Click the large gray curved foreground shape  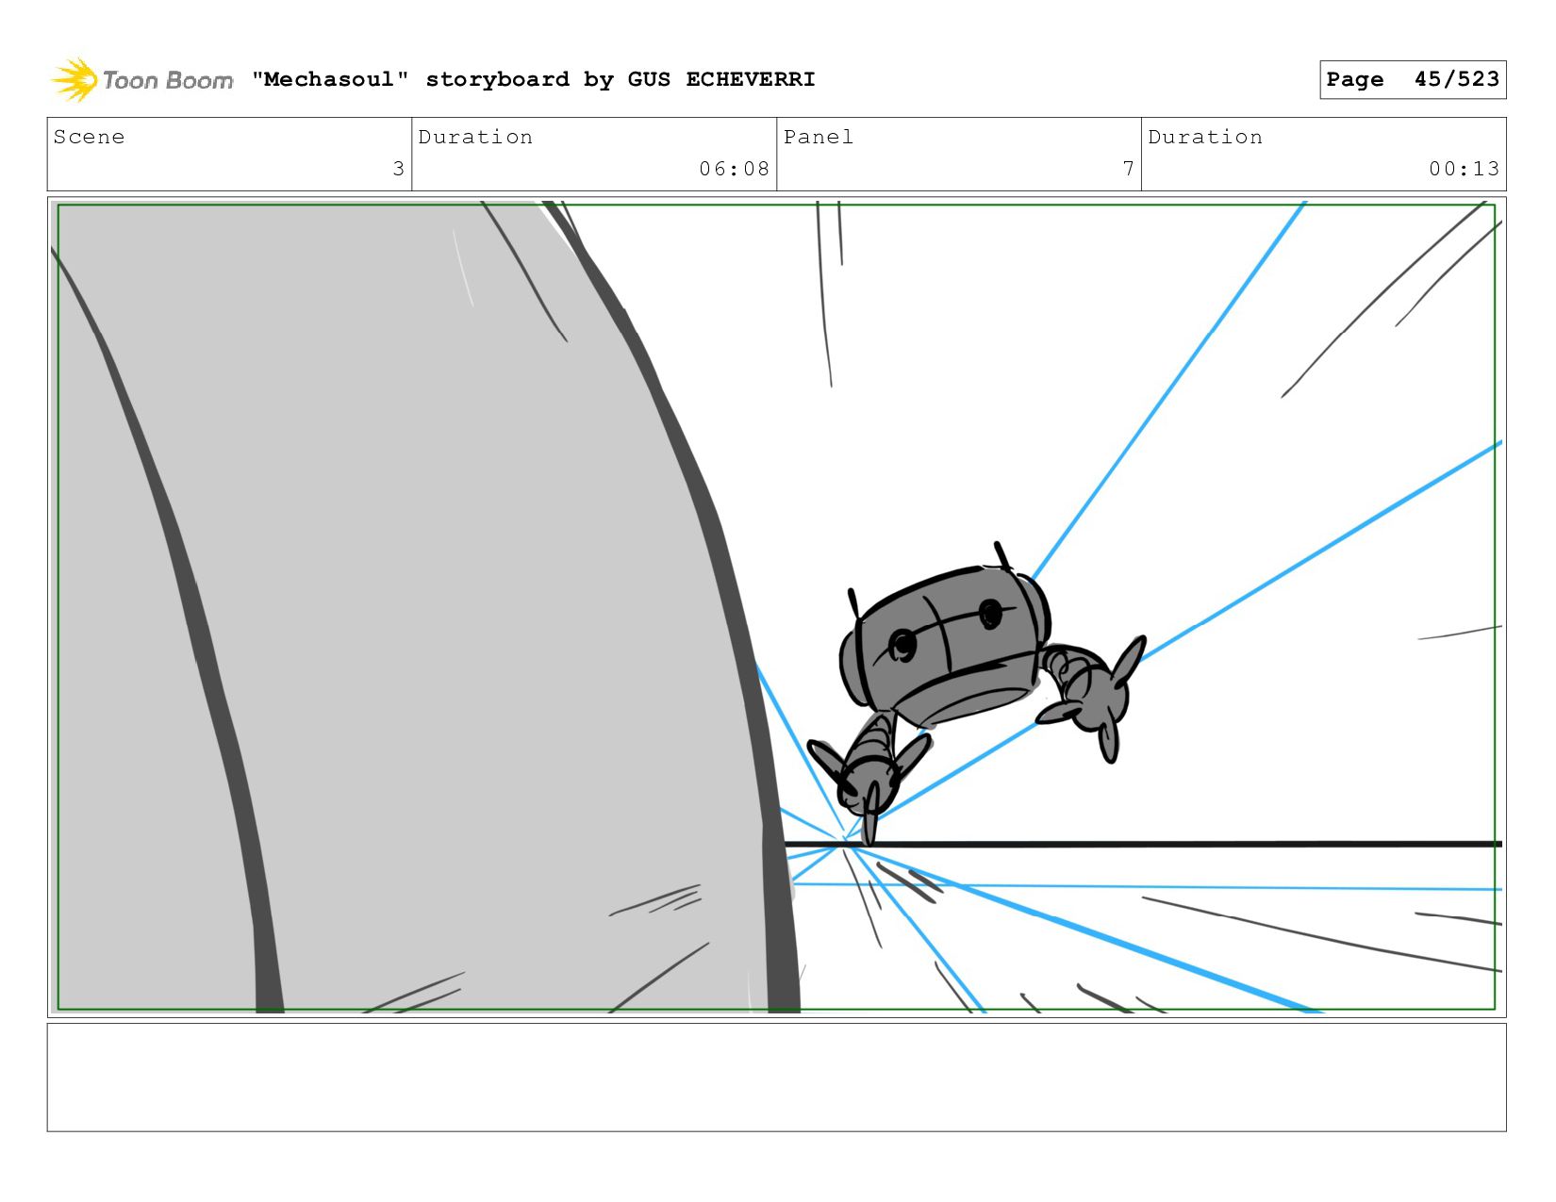coord(424,608)
